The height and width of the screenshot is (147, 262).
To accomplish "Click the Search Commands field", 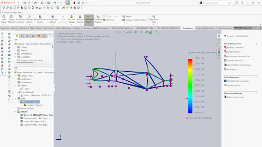I will coord(216,3).
